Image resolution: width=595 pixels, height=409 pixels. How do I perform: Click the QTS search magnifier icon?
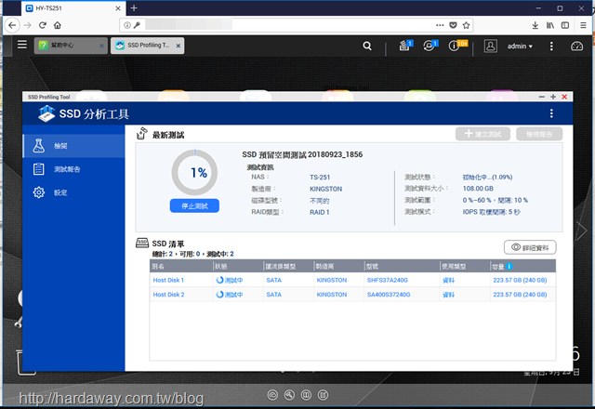(367, 46)
